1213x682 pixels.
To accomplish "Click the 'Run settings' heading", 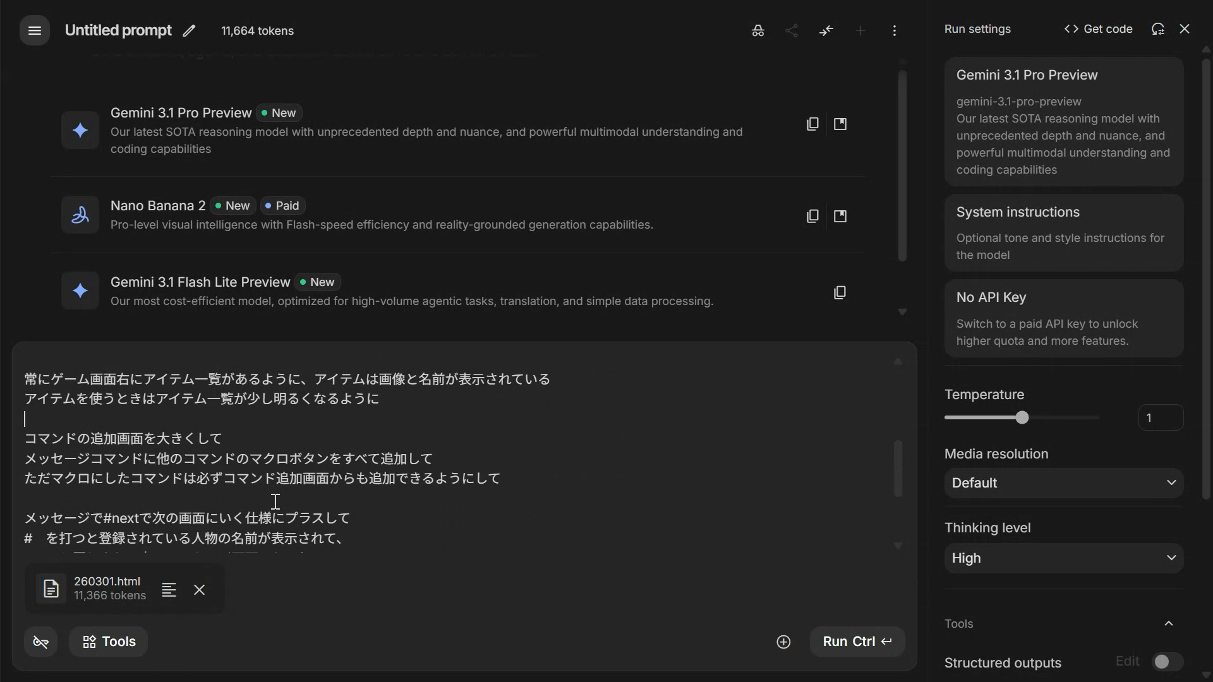I will [x=977, y=29].
